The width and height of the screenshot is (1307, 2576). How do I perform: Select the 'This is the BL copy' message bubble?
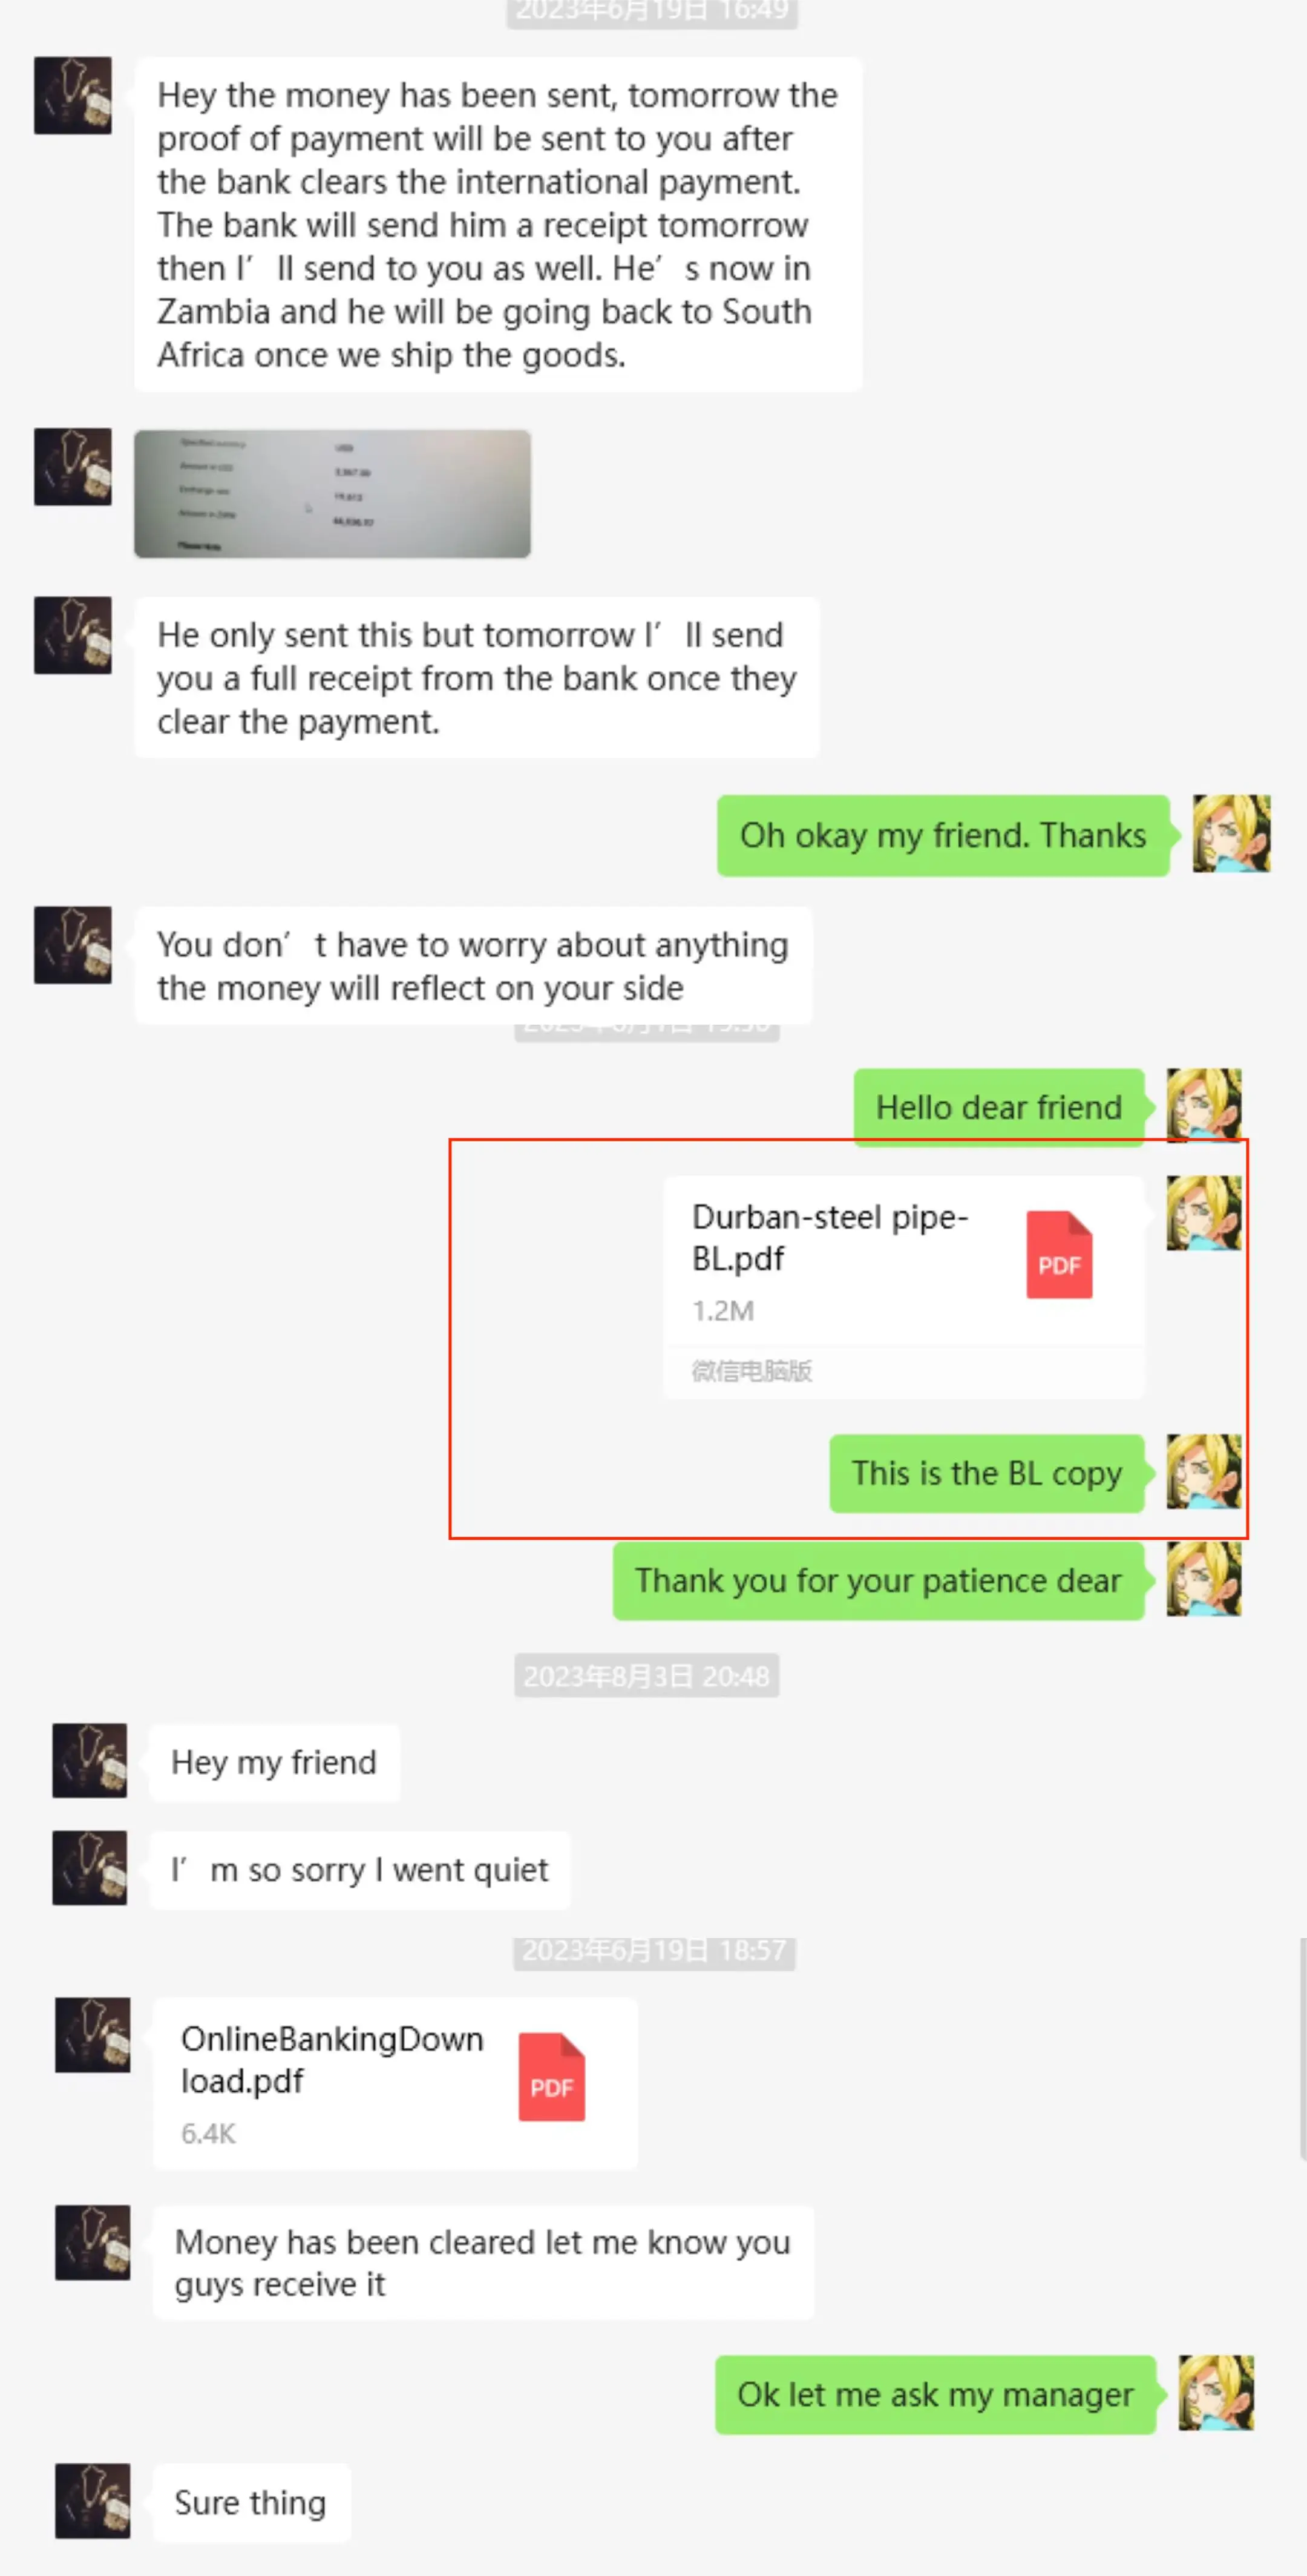[x=987, y=1473]
